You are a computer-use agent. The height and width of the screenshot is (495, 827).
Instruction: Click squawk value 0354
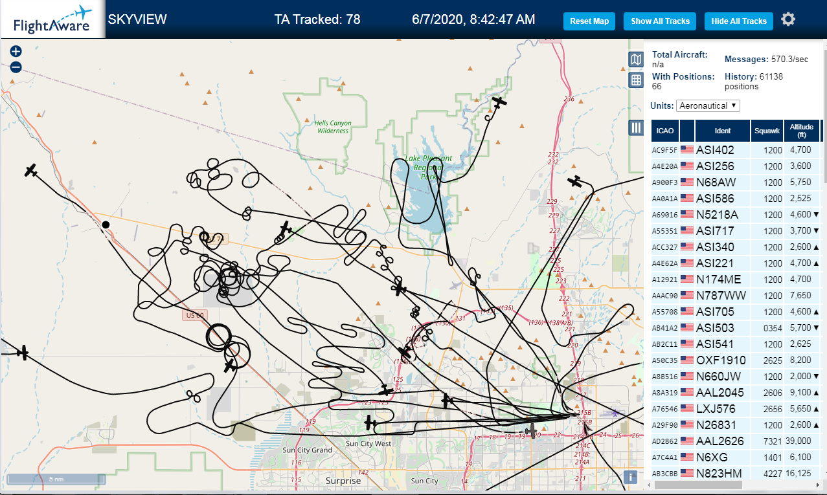pyautogui.click(x=773, y=328)
